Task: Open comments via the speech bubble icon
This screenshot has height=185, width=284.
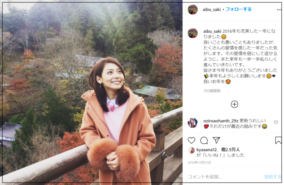Action: [204, 140]
